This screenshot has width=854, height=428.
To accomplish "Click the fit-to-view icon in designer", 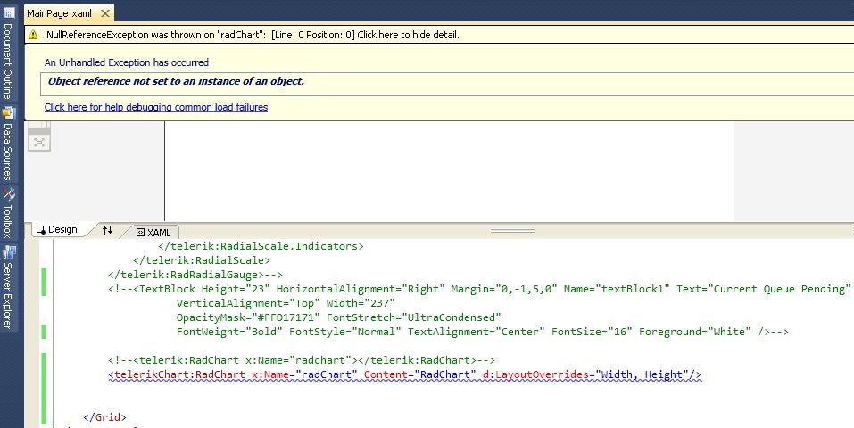I will [38, 141].
